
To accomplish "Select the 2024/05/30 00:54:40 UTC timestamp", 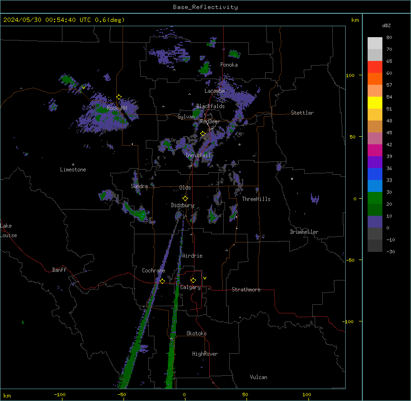I will (x=47, y=20).
